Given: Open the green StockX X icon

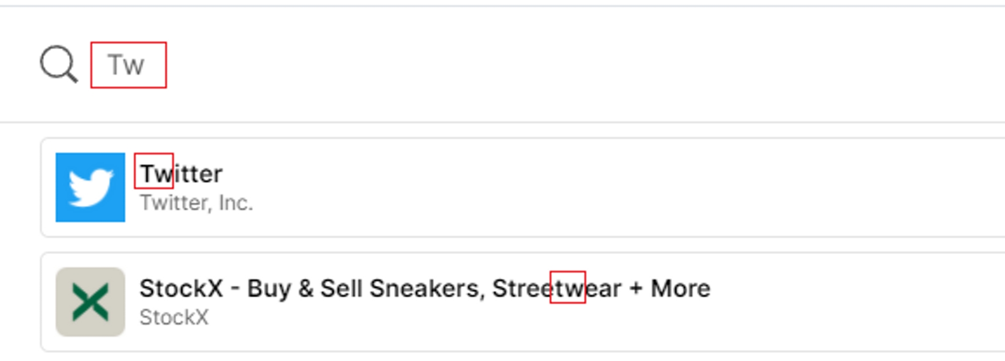Looking at the screenshot, I should [x=90, y=301].
